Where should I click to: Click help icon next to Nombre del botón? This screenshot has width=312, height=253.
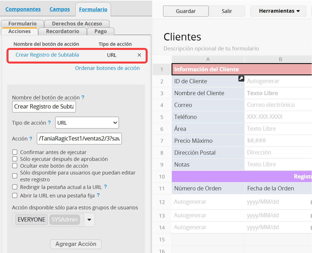83,97
